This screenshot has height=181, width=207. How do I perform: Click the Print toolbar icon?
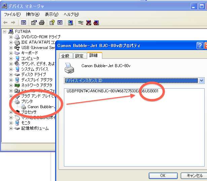(x=41, y=22)
